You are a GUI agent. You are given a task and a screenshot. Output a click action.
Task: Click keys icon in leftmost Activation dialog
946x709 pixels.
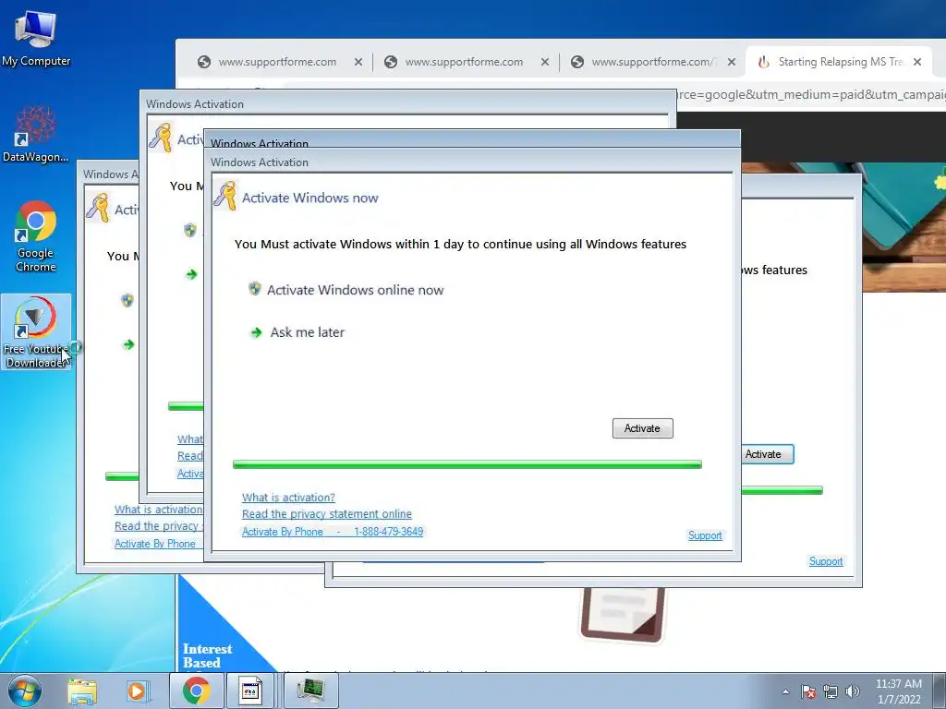tap(98, 207)
